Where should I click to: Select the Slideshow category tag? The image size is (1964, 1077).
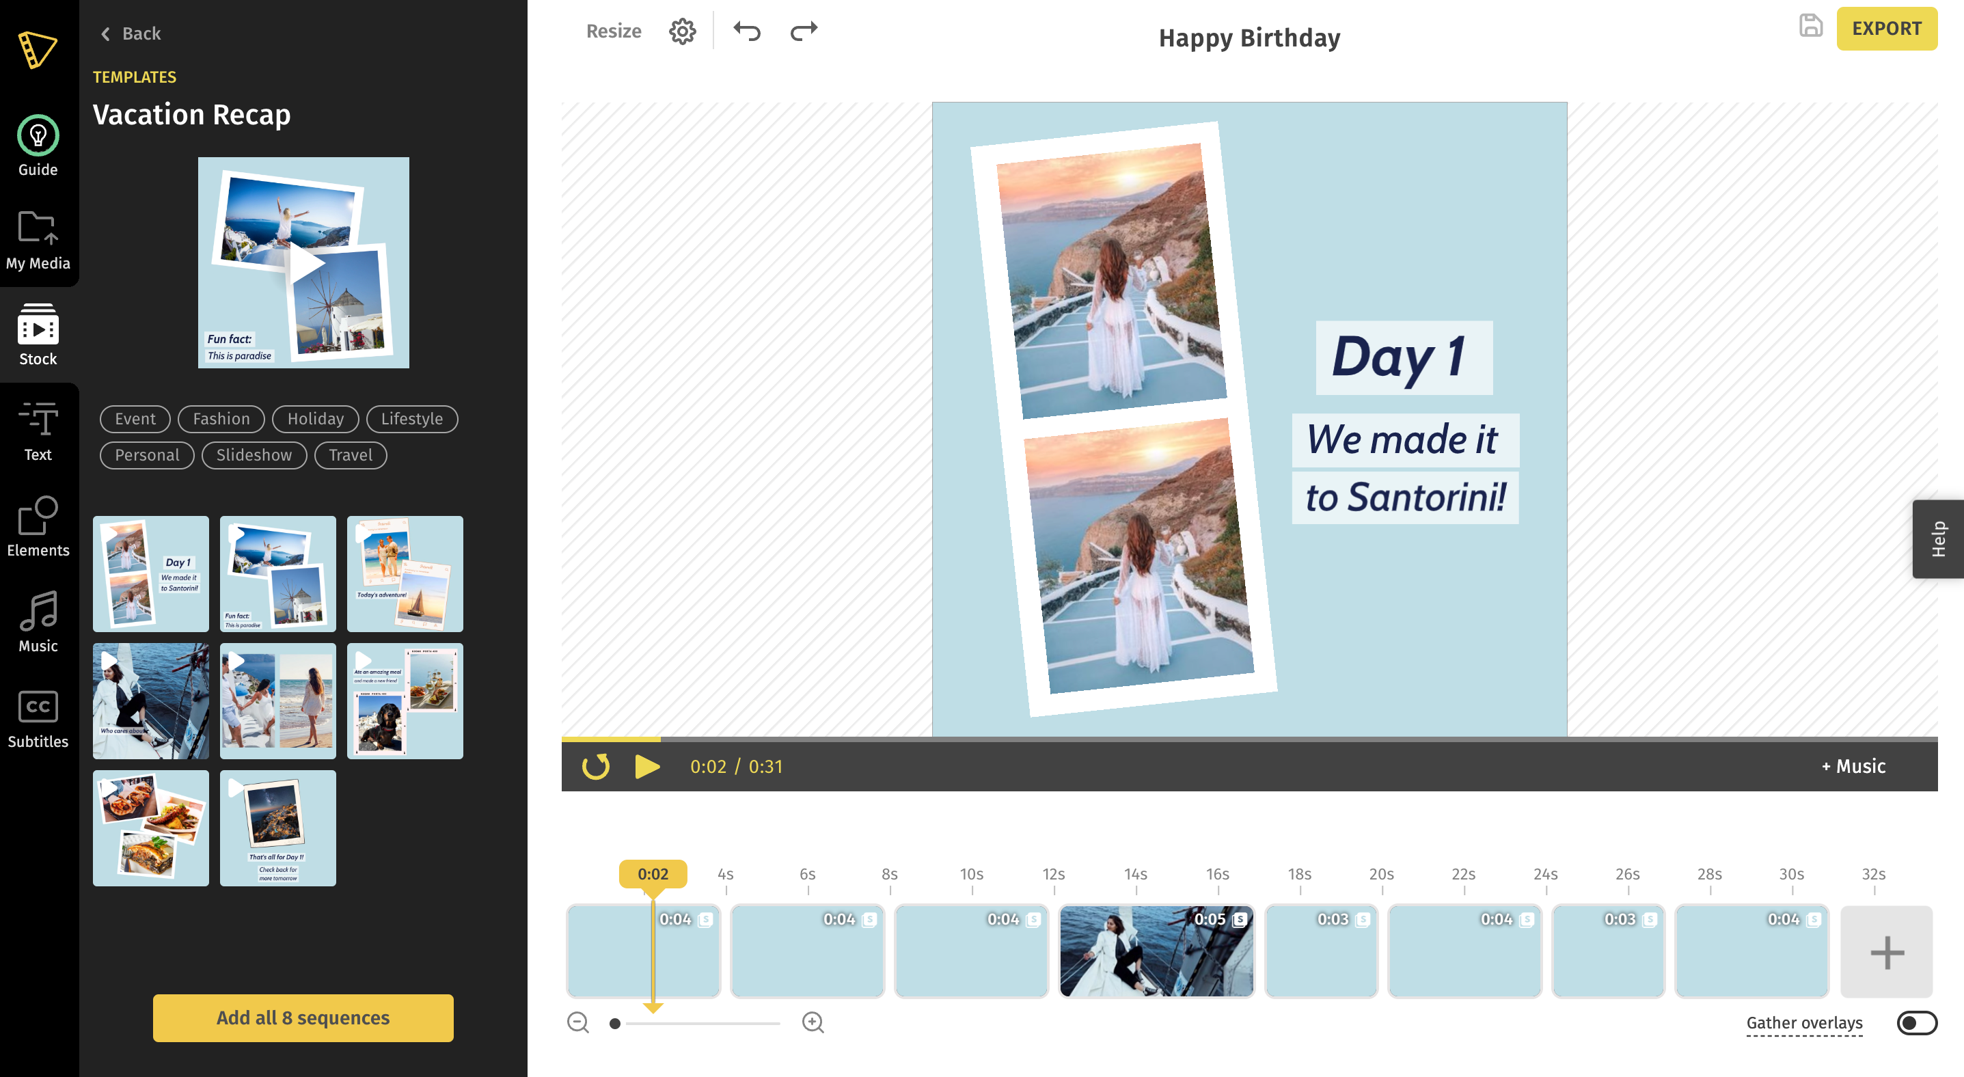[254, 455]
